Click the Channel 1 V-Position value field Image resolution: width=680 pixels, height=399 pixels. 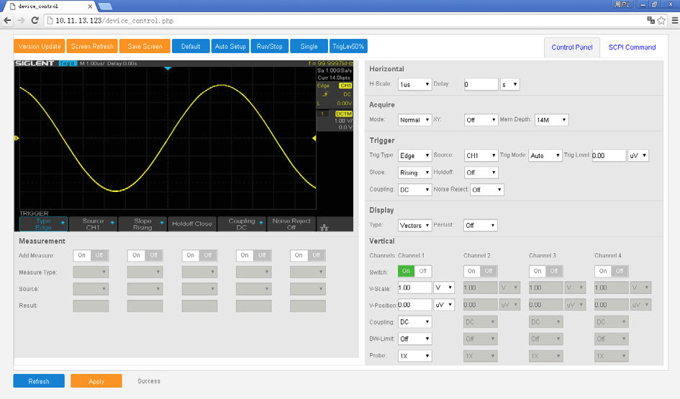pos(414,305)
